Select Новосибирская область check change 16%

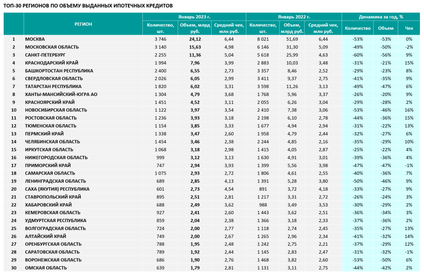pyautogui.click(x=409, y=110)
